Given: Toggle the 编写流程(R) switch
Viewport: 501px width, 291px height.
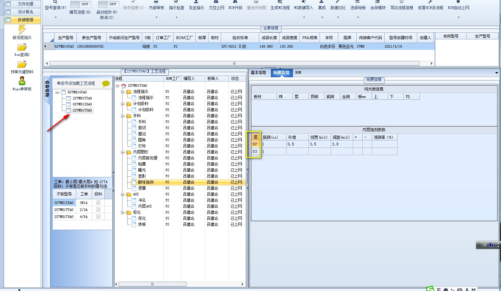Looking at the screenshot, I should click(81, 4).
